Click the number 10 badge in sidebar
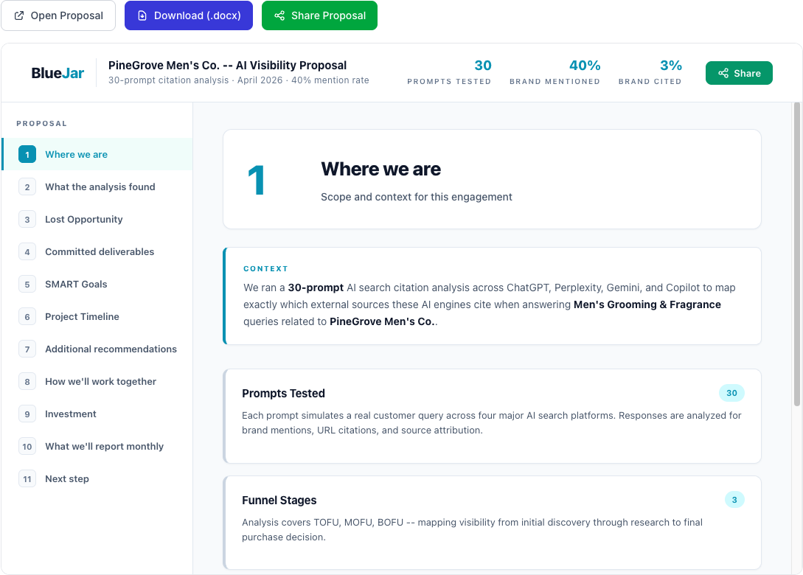The width and height of the screenshot is (803, 575). [27, 447]
